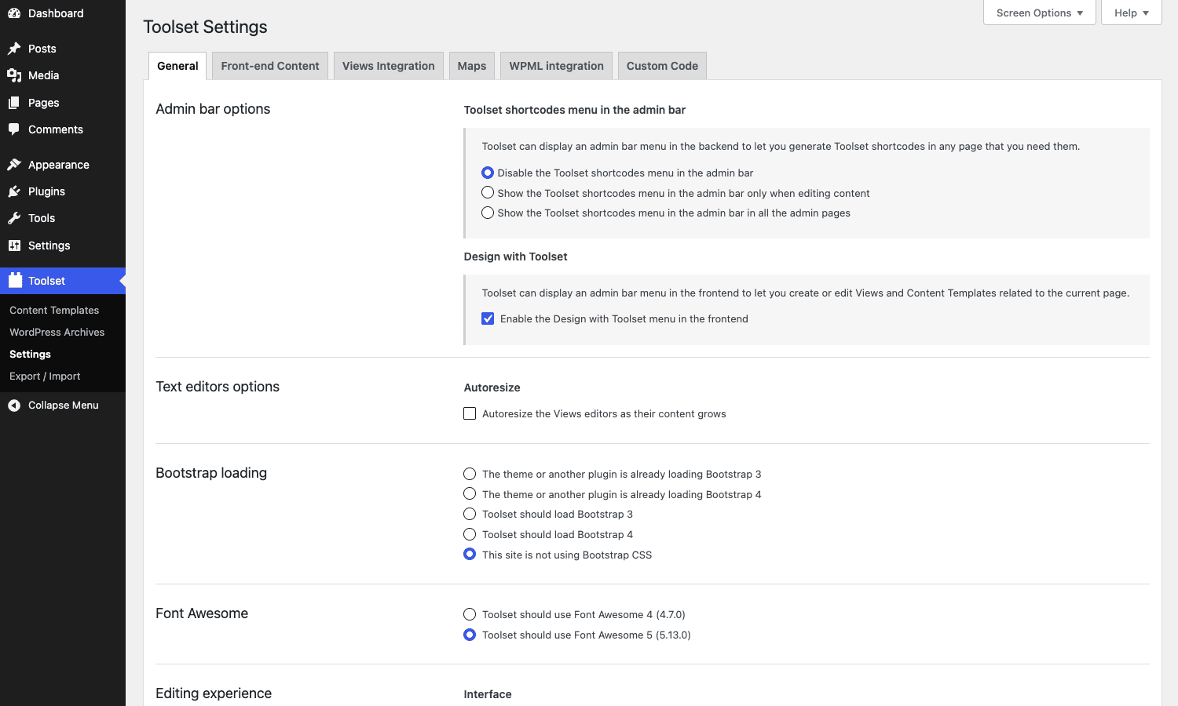Click the Posts pushpin icon
This screenshot has width=1178, height=706.
(x=14, y=49)
